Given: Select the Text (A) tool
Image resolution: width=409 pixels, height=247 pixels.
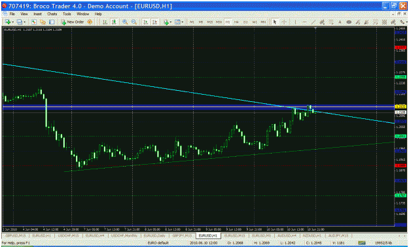Looking at the screenshot, I should (340, 22).
